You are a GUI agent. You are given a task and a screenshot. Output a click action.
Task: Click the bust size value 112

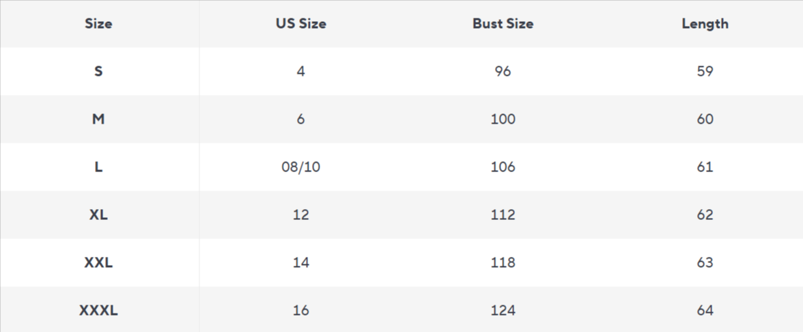pyautogui.click(x=503, y=215)
